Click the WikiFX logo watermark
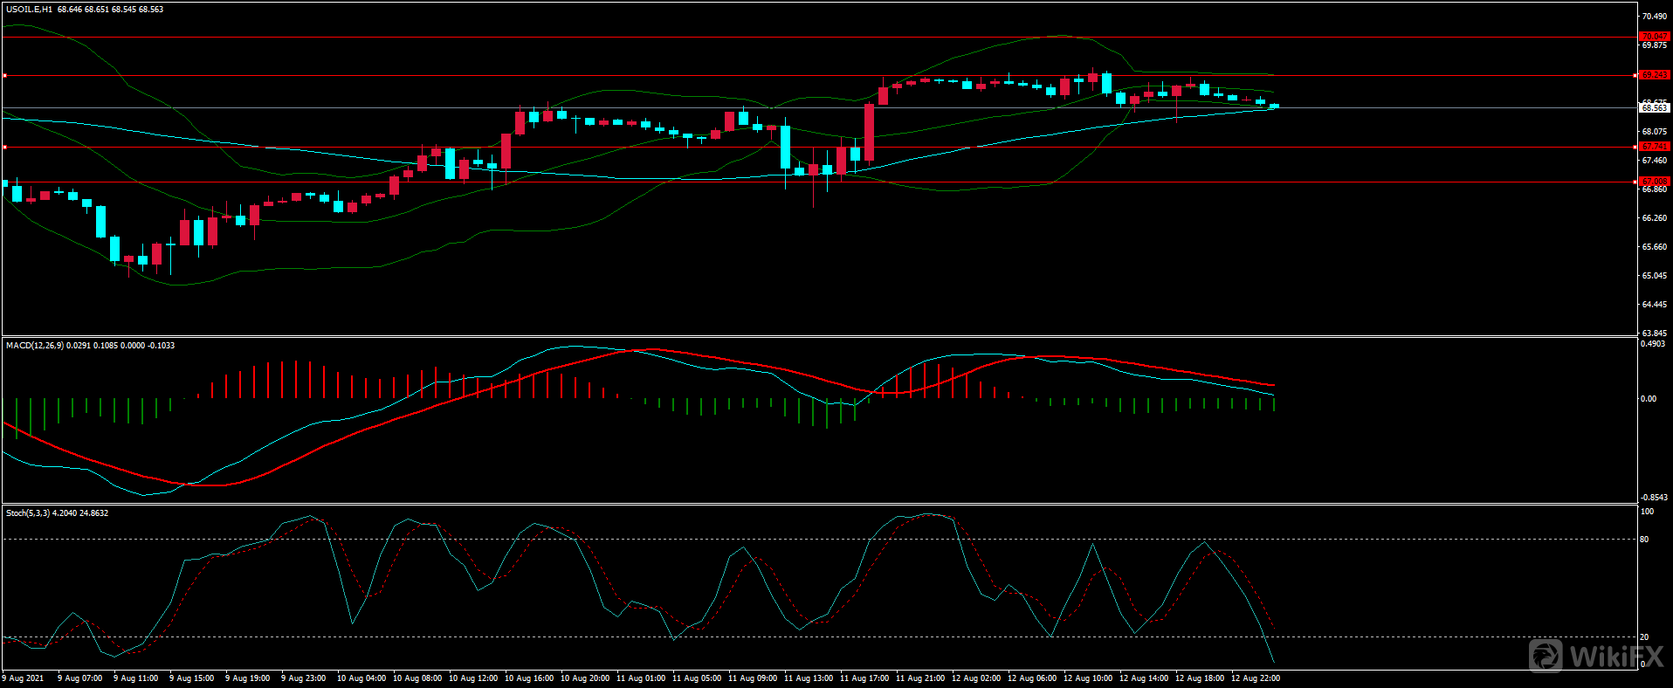The width and height of the screenshot is (1673, 688). pos(1596,655)
